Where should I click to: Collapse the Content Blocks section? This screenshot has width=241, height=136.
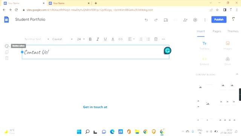click(x=237, y=74)
